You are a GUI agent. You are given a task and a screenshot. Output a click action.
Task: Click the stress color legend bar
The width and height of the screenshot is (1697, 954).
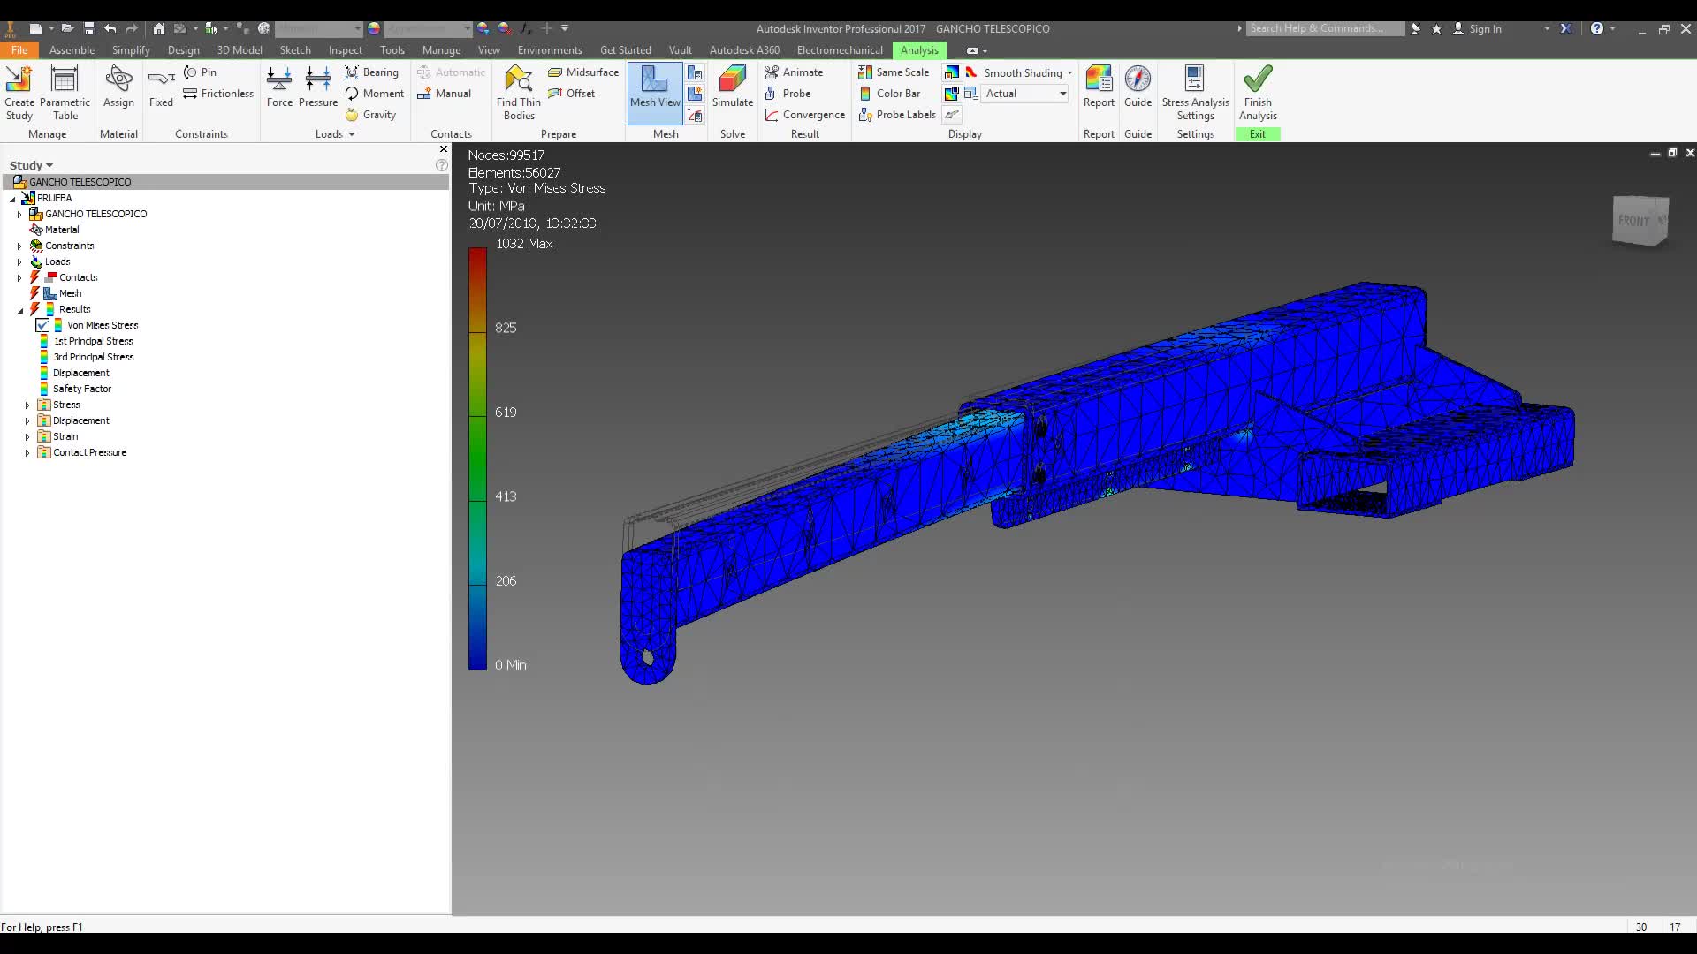tap(477, 458)
